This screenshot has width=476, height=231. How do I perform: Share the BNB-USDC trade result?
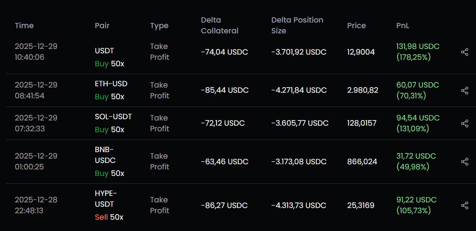tap(464, 162)
